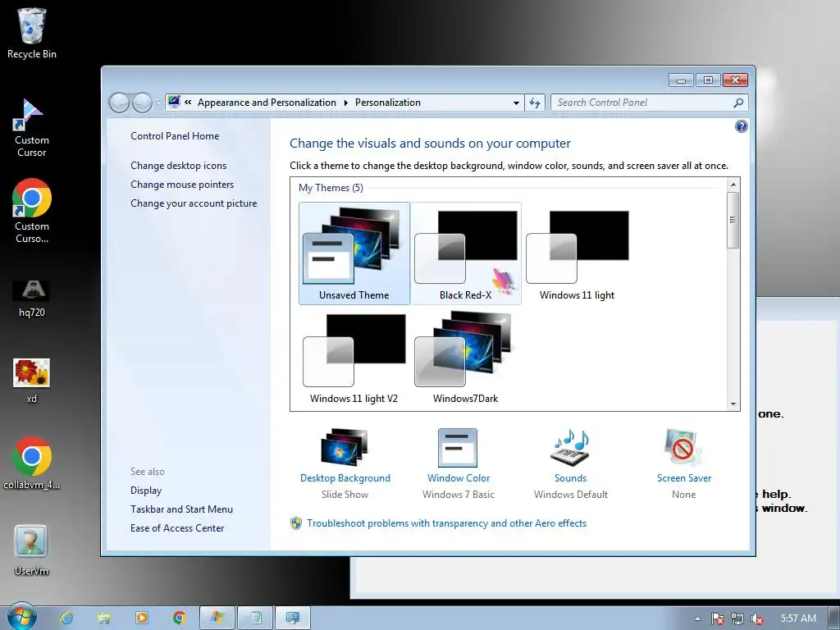Image resolution: width=840 pixels, height=630 pixels.
Task: Click the network tray icon
Action: tap(737, 619)
